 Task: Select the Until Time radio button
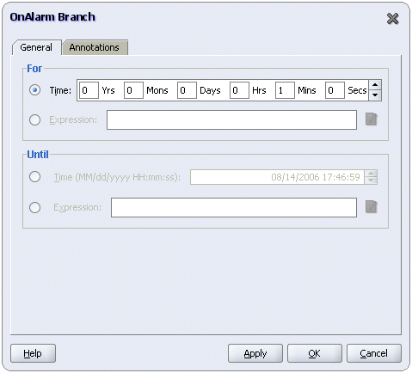pyautogui.click(x=34, y=177)
